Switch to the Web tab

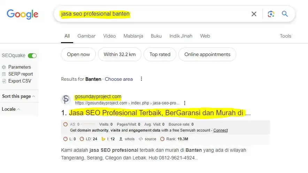205,36
